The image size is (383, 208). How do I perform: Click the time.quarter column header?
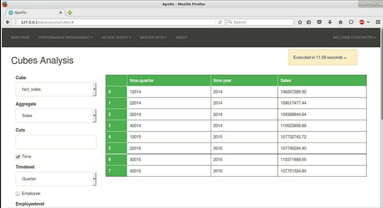point(169,80)
